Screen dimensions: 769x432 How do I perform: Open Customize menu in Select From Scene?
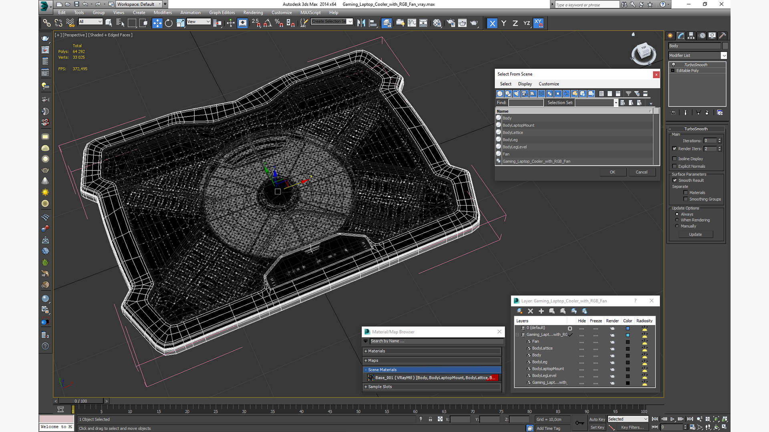tap(549, 84)
